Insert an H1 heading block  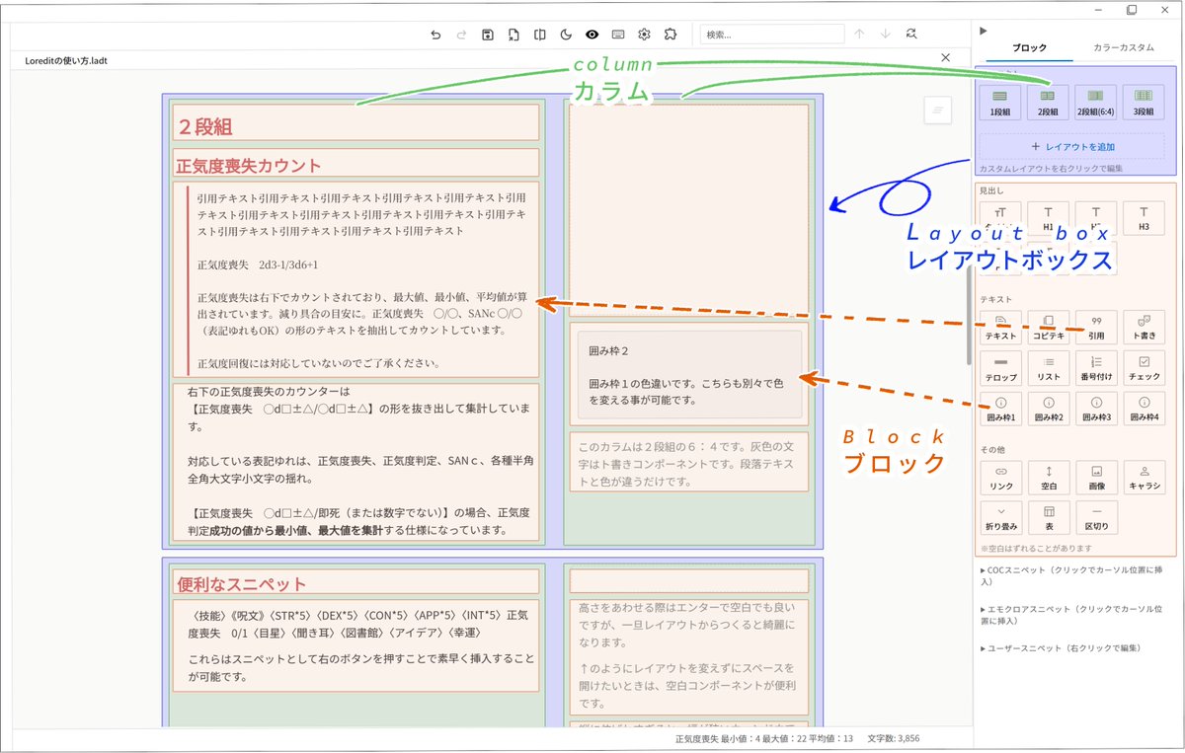click(1048, 218)
